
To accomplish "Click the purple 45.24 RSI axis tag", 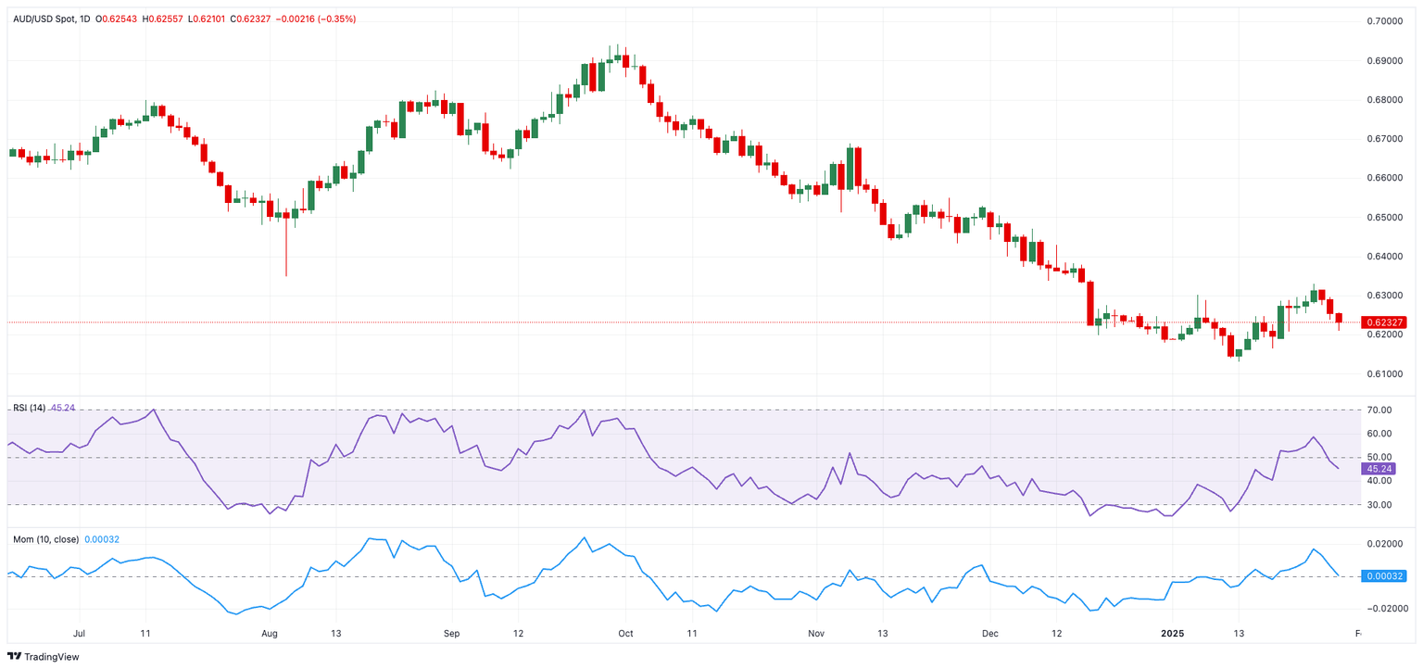I will click(1377, 469).
